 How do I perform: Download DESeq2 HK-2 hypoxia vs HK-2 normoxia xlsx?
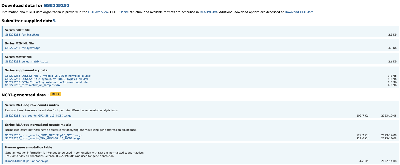(x=47, y=82)
